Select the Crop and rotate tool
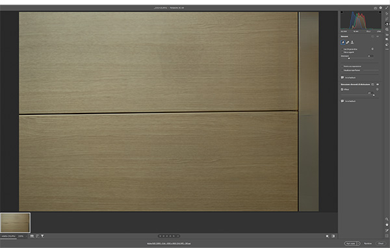This screenshot has width=390, height=248. (387, 19)
